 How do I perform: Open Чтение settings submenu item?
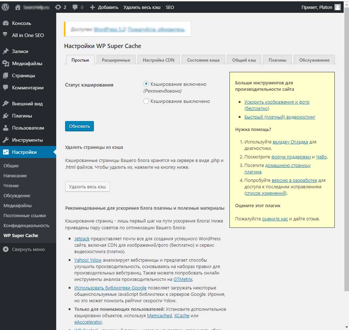(11, 185)
